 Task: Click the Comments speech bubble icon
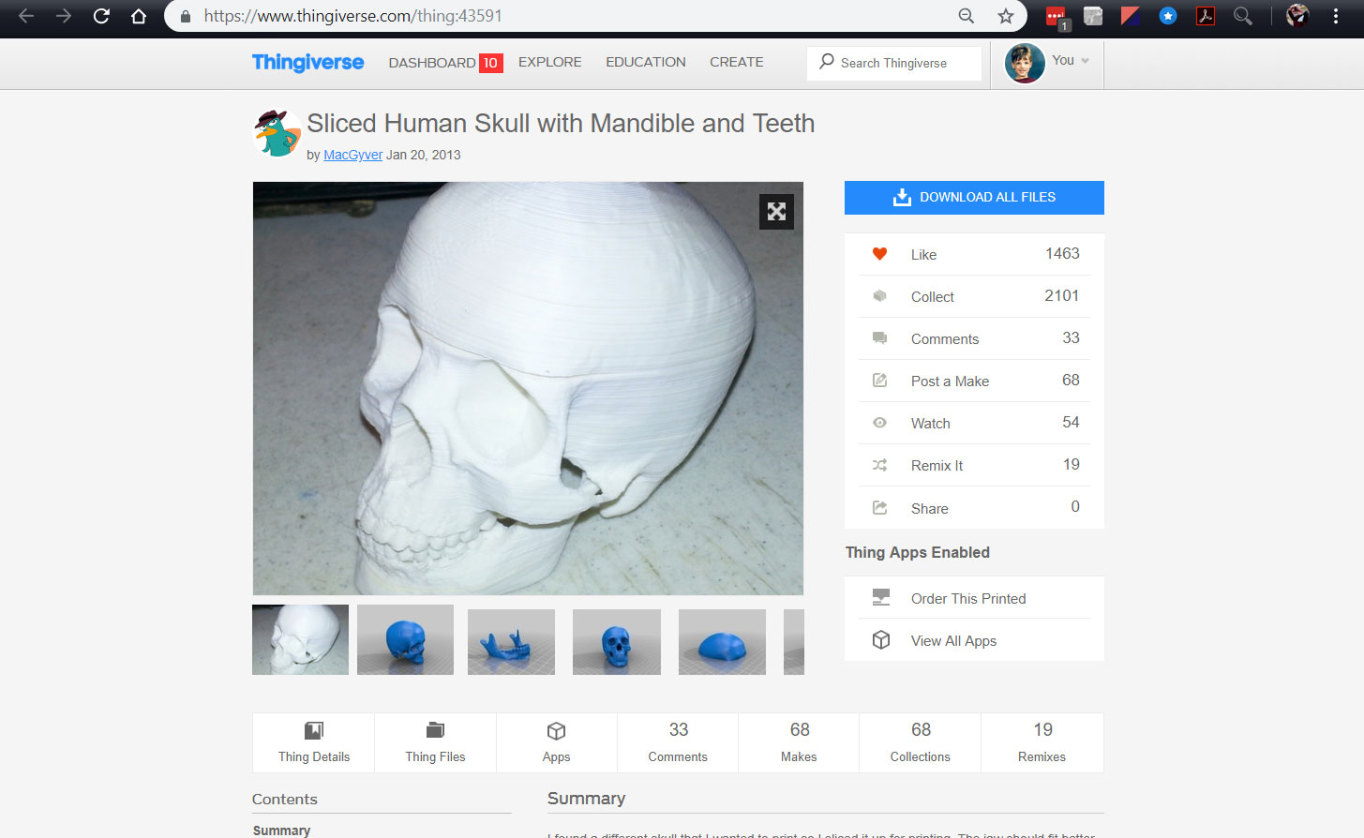pos(879,338)
